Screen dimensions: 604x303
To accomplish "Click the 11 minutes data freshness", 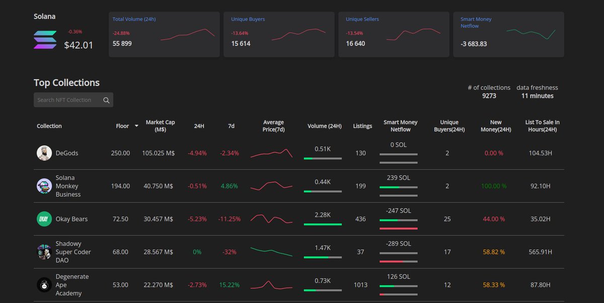I will 537,96.
